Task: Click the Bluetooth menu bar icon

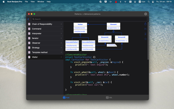Action: (x=120, y=2)
